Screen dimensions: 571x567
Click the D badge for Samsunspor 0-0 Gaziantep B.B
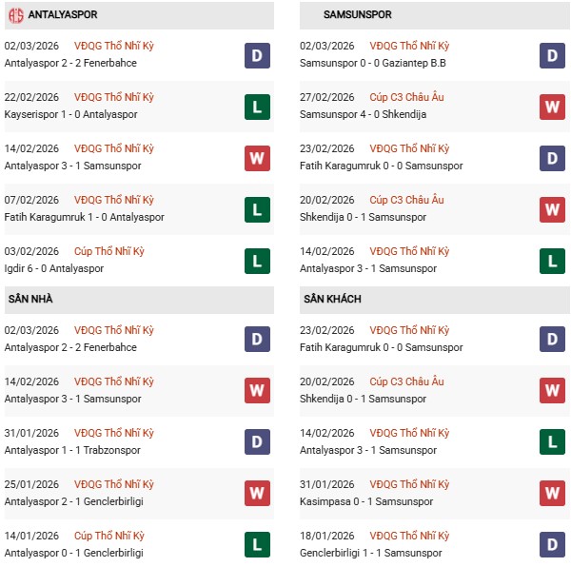pyautogui.click(x=552, y=55)
